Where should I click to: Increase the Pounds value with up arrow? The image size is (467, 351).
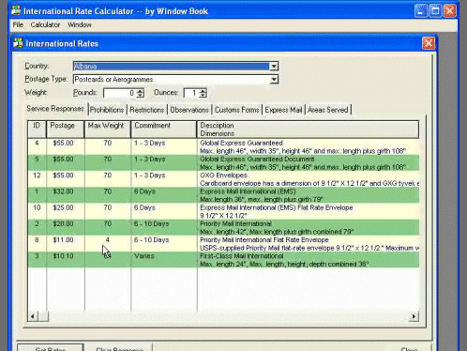pyautogui.click(x=140, y=90)
